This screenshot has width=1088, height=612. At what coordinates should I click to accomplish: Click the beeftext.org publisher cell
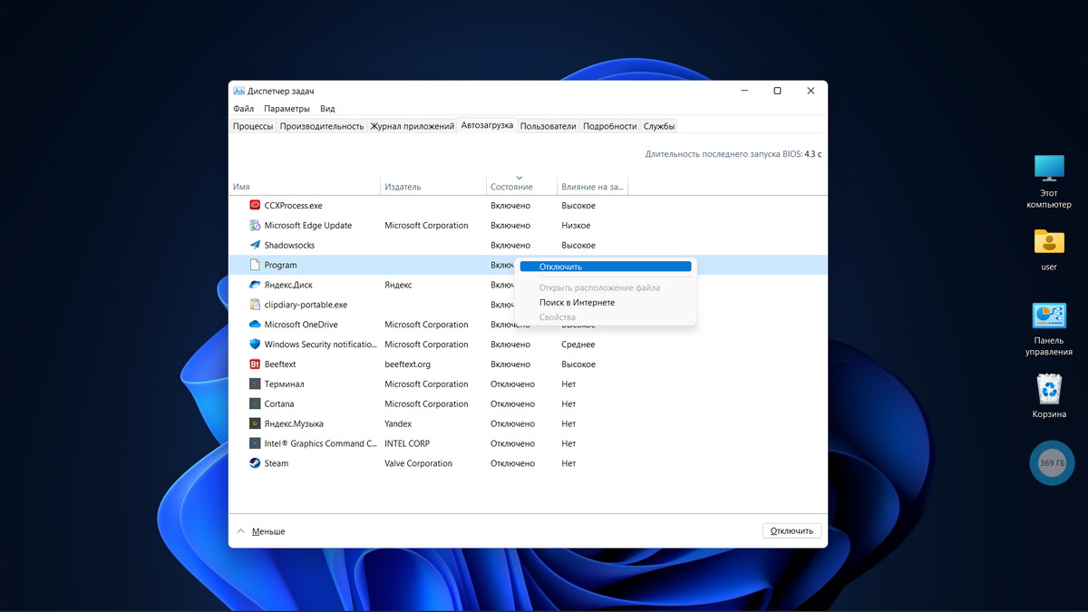coord(407,364)
